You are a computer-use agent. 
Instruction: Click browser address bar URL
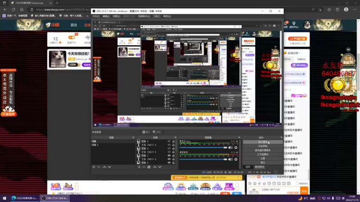(63, 9)
